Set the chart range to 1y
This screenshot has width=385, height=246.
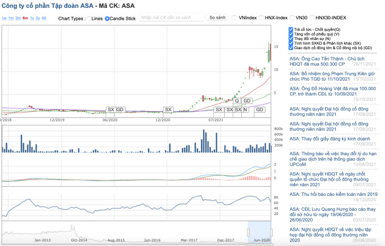click(31, 18)
